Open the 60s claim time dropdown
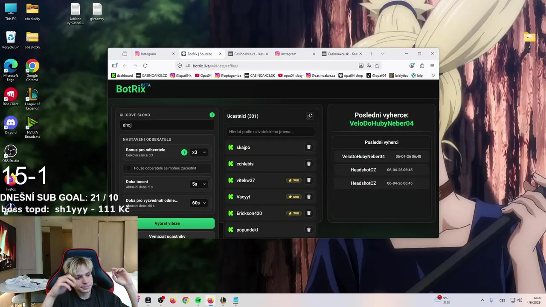 click(x=199, y=203)
